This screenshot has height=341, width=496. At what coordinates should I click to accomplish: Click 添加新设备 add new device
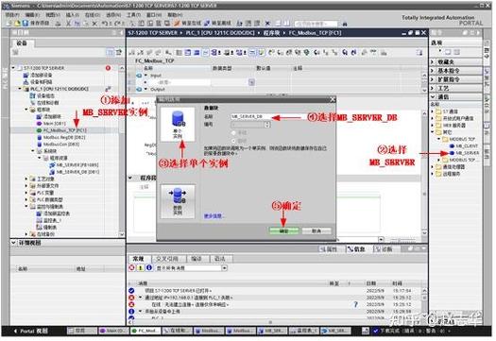pyautogui.click(x=38, y=75)
